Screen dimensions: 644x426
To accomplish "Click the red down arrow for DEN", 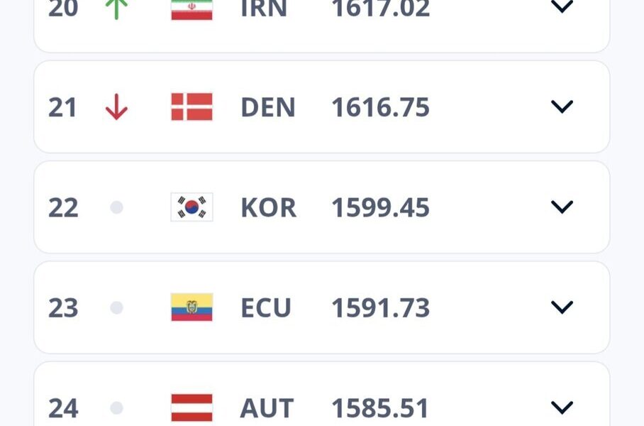I will (116, 107).
